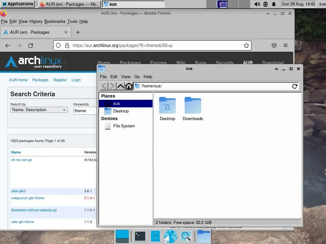Open the file manager File menu
Image resolution: width=326 pixels, height=244 pixels.
point(103,77)
